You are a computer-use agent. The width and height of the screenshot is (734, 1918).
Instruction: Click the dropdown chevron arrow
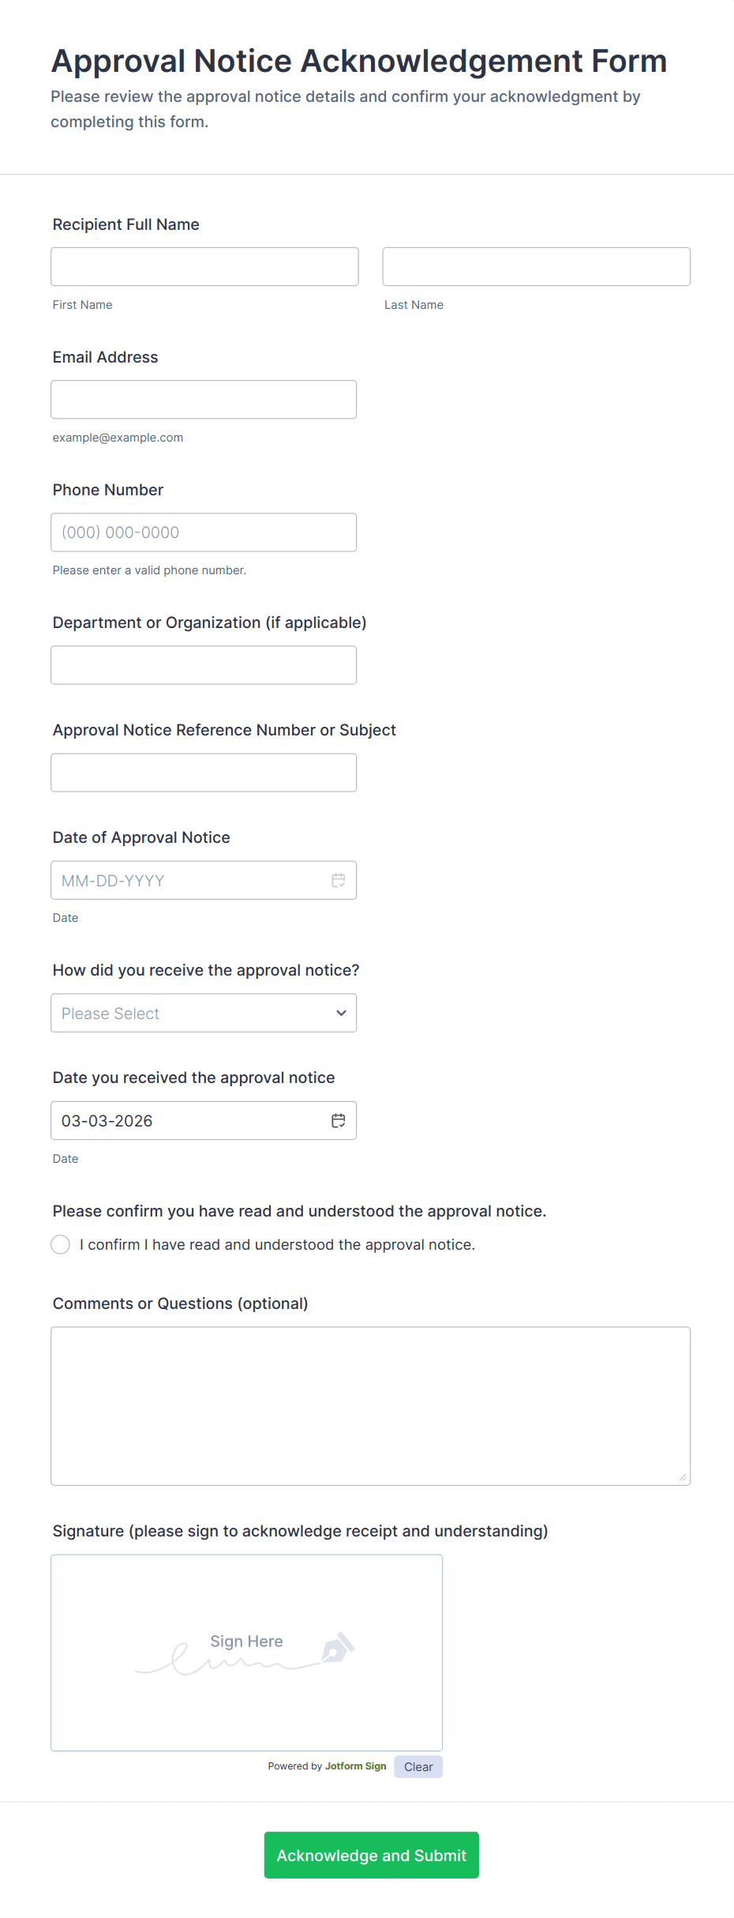(x=341, y=1013)
